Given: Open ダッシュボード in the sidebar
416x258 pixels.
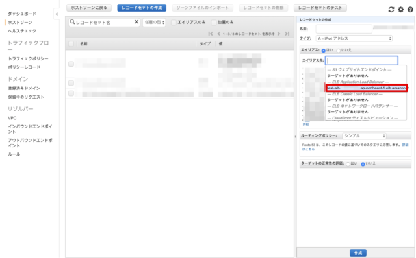Looking at the screenshot, I should (22, 14).
